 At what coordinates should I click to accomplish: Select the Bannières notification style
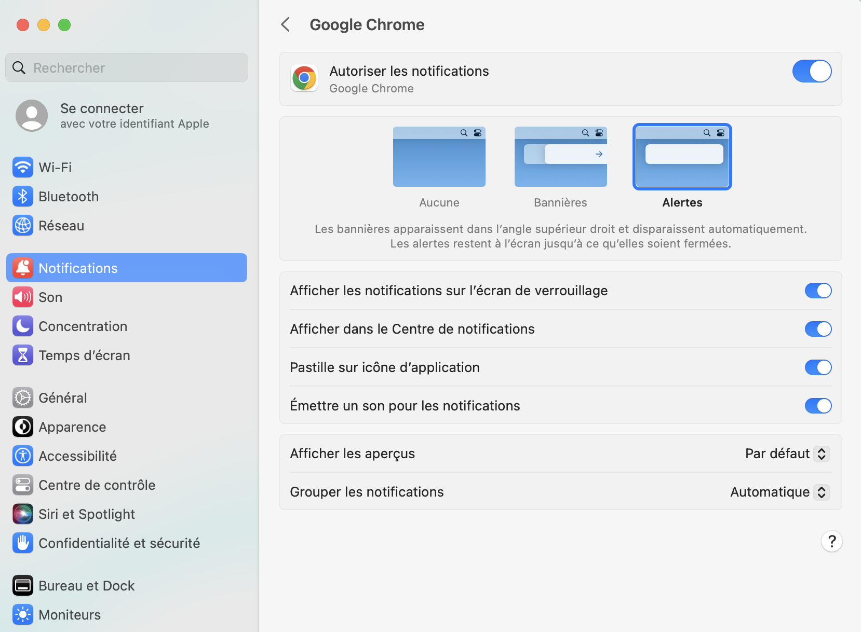(x=560, y=157)
